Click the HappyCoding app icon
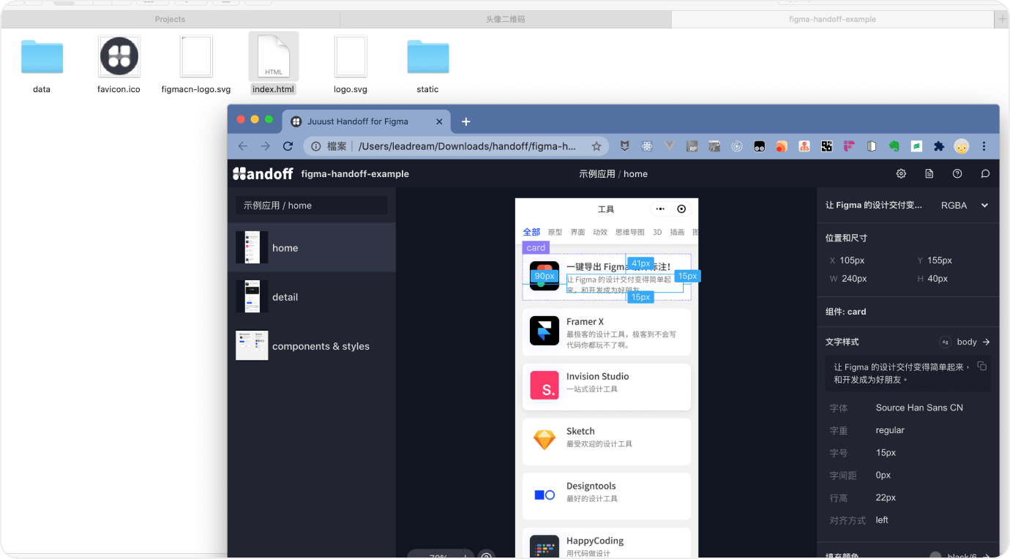This screenshot has width=1010, height=559. [x=545, y=547]
